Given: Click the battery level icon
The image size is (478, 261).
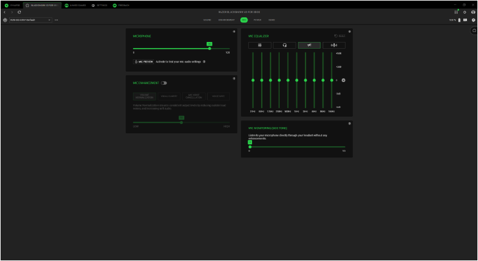Looking at the screenshot, I should pyautogui.click(x=460, y=20).
